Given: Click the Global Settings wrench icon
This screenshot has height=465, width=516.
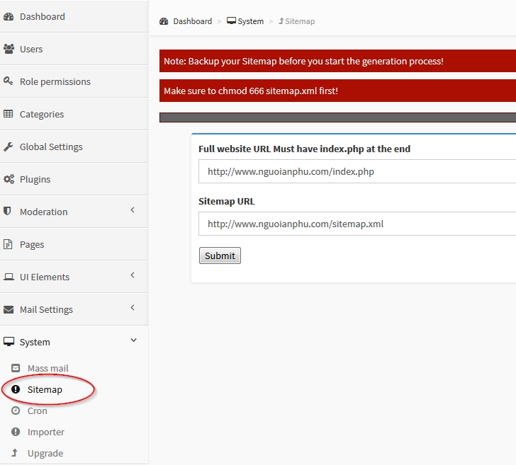Looking at the screenshot, I should [9, 147].
